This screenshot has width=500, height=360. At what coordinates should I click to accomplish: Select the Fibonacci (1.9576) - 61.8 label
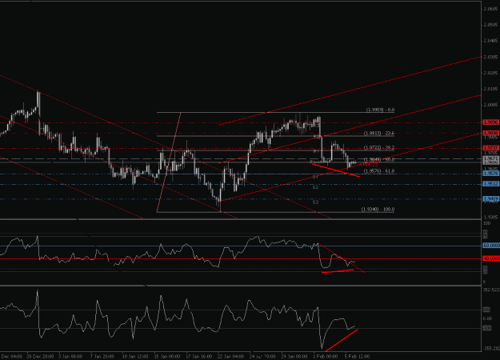[x=379, y=171]
